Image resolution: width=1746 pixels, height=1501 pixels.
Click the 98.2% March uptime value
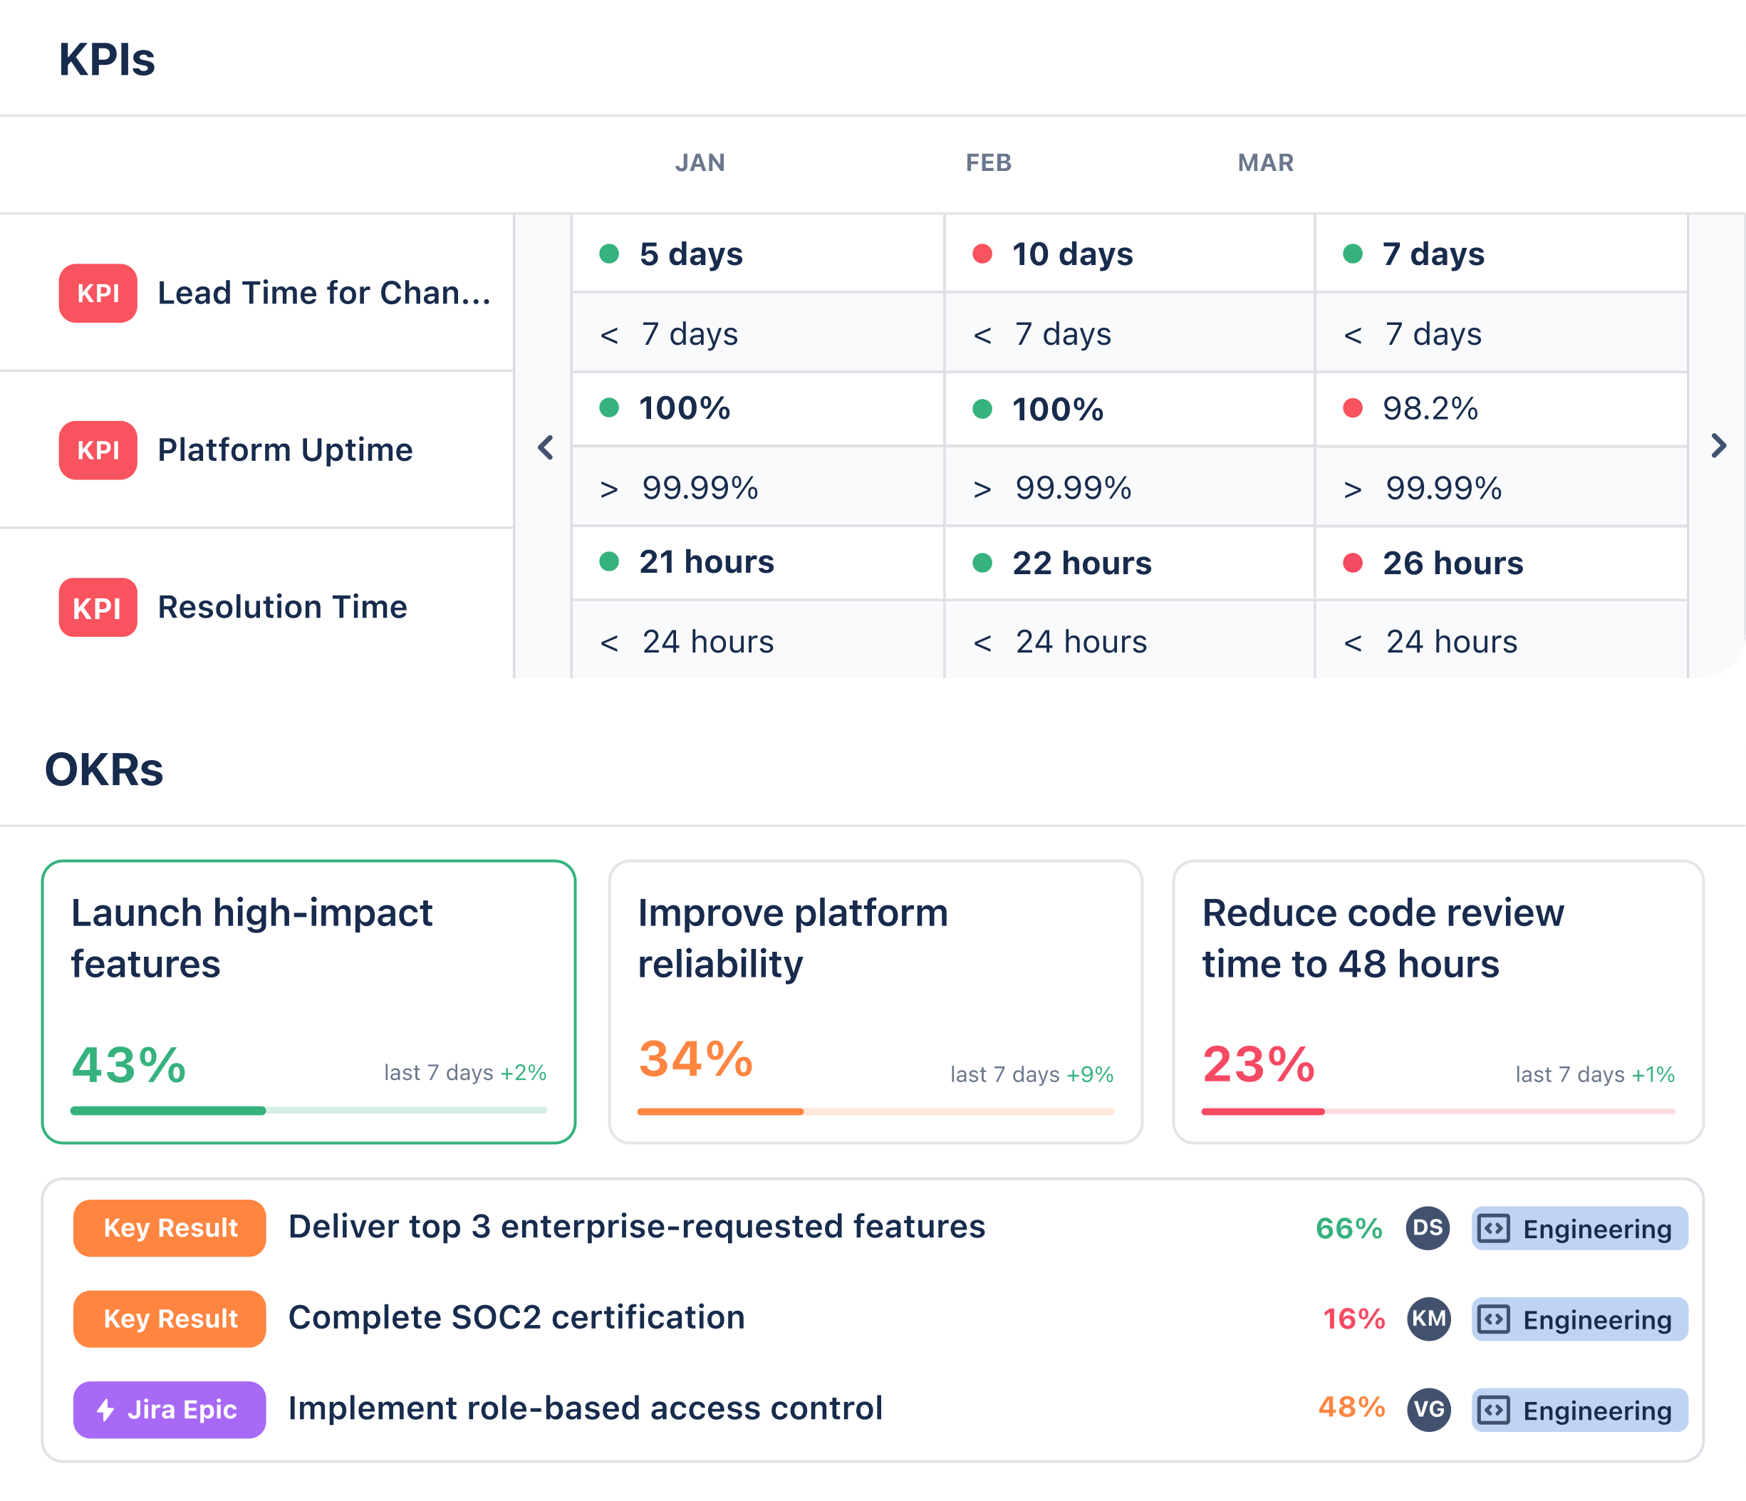[x=1430, y=409]
